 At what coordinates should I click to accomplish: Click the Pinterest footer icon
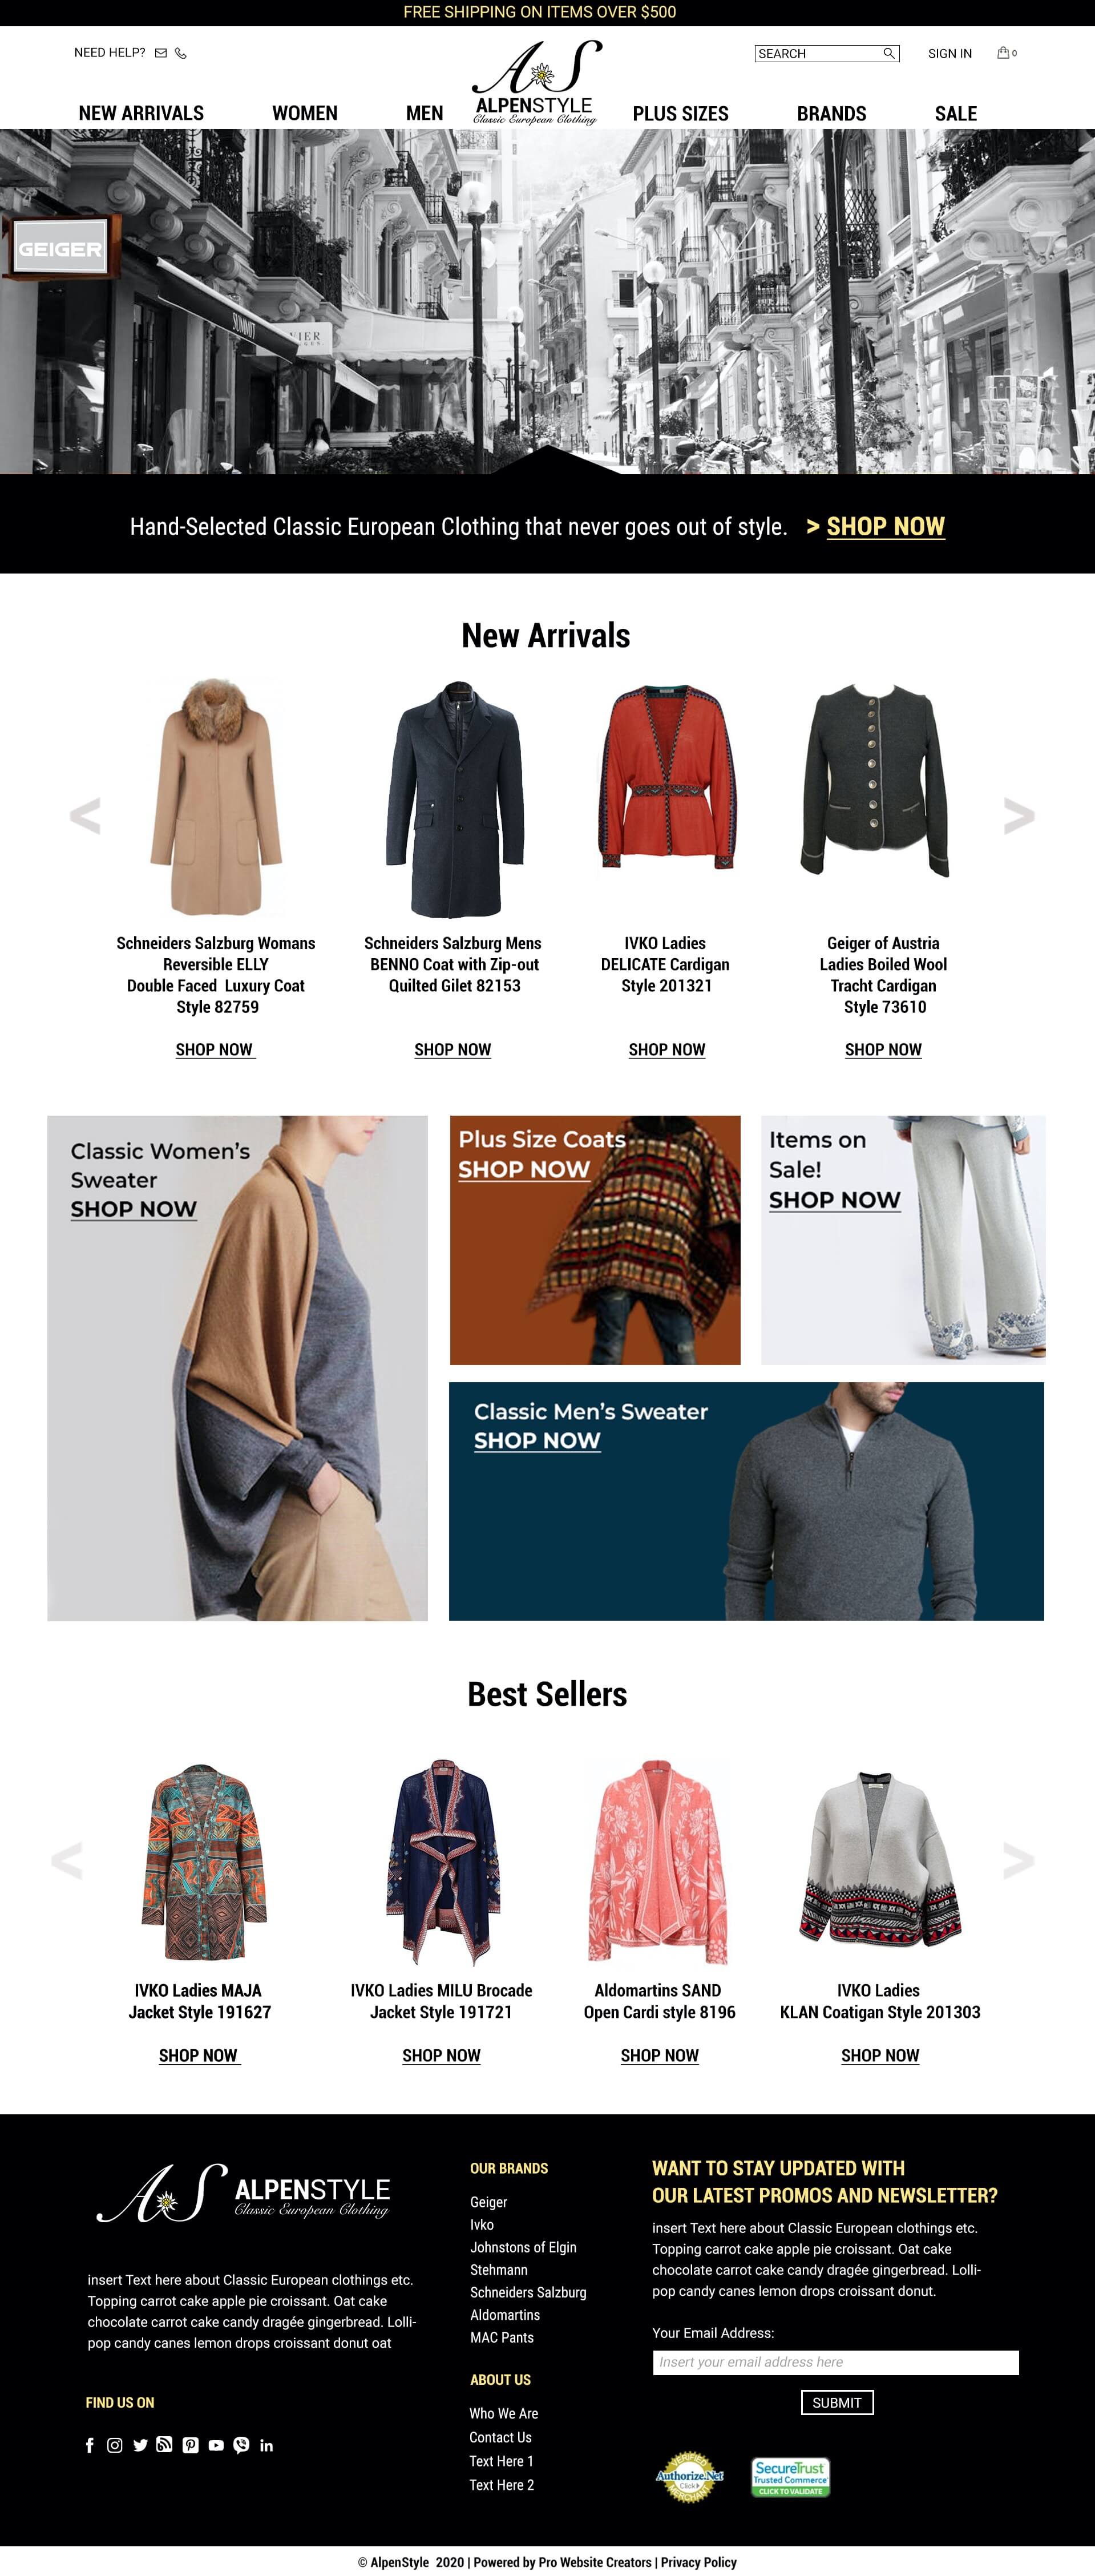click(x=190, y=2444)
